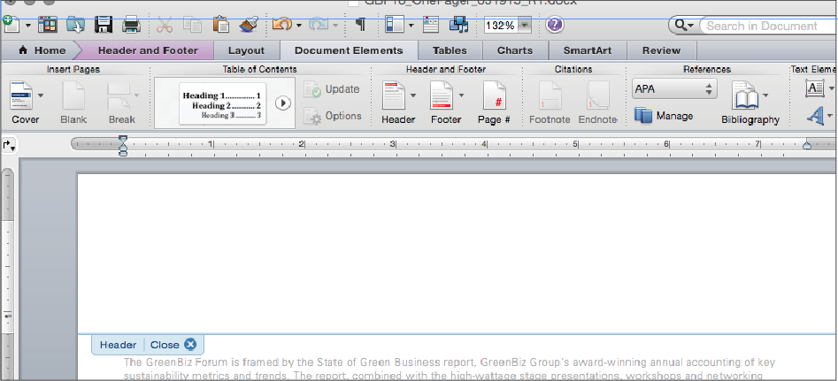Viewport: 838px width, 381px height.
Task: Switch to the Layout tab
Action: (x=246, y=50)
